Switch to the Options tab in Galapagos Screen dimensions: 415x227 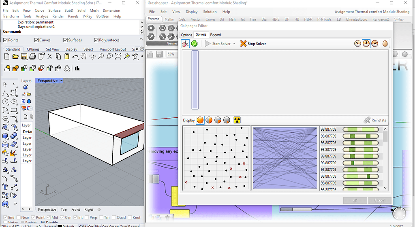[x=186, y=35]
